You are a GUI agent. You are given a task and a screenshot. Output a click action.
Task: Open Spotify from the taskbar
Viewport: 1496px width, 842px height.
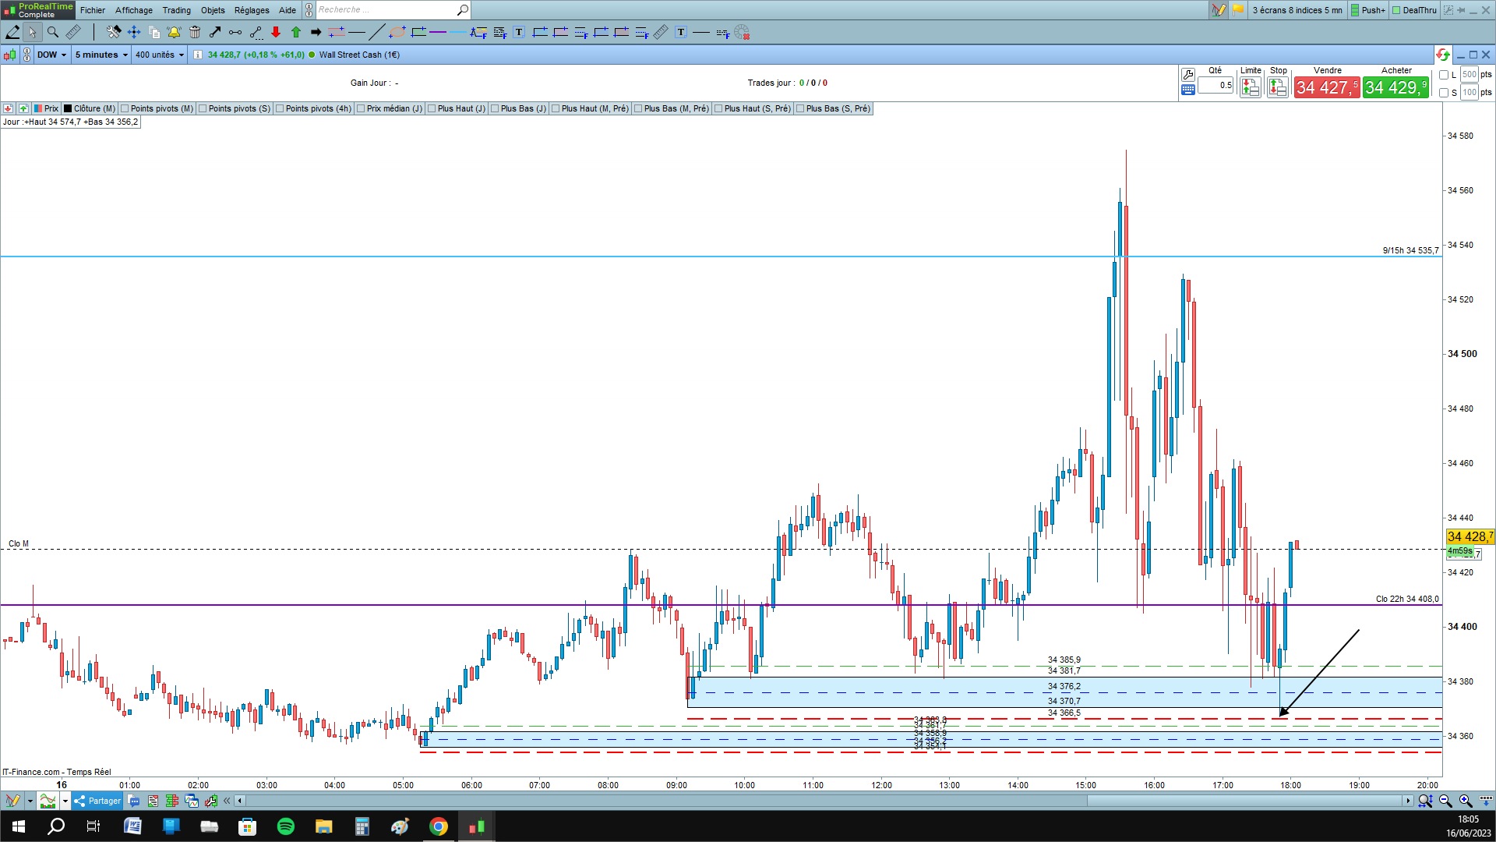pyautogui.click(x=286, y=826)
